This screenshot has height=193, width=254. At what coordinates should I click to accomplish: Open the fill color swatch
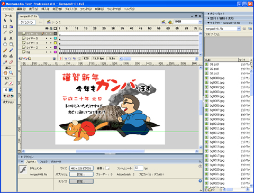coord(11,90)
